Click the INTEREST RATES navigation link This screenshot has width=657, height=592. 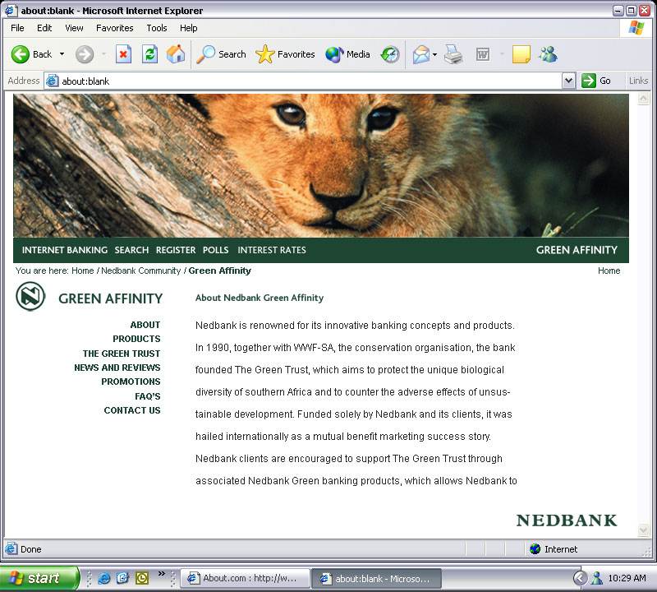point(271,250)
